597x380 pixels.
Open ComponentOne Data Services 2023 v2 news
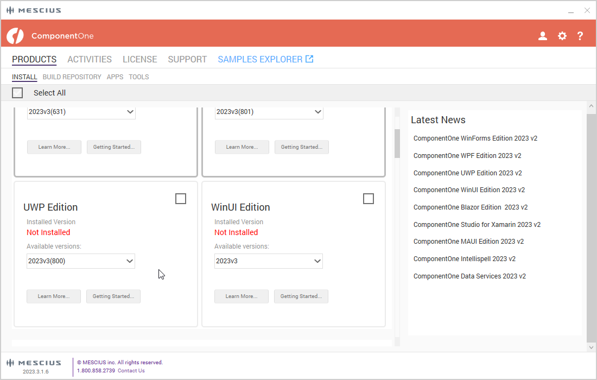469,276
